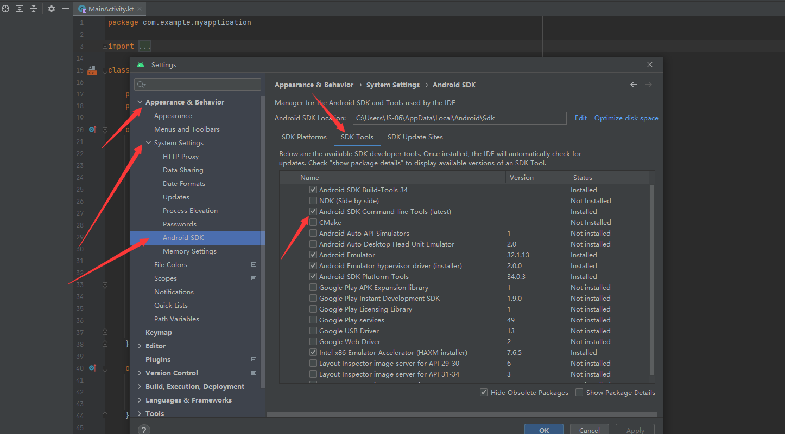Click the project-level icon beside Version Control

point(254,373)
